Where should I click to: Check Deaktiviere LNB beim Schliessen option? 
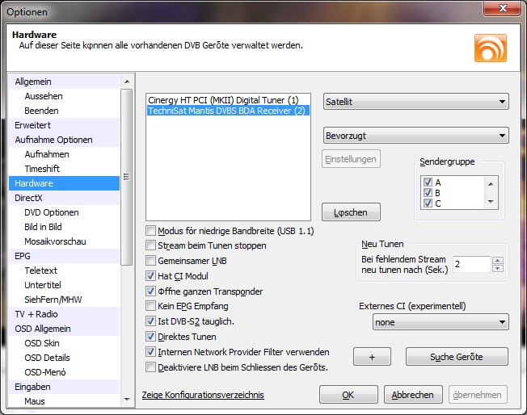coord(150,367)
